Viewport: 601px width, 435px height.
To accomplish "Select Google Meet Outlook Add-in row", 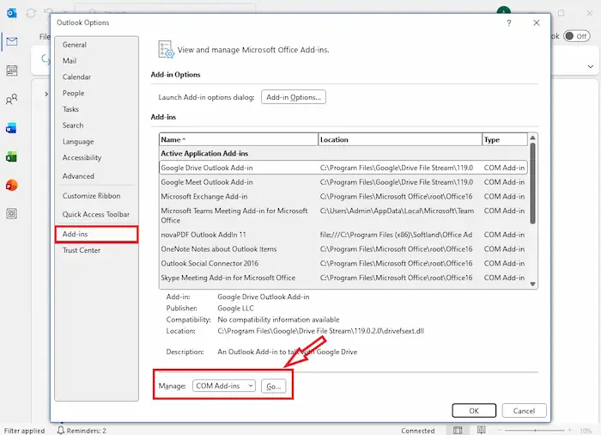I will point(343,182).
